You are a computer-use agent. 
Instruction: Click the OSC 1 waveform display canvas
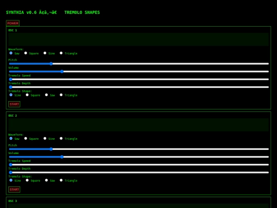(x=138, y=39)
